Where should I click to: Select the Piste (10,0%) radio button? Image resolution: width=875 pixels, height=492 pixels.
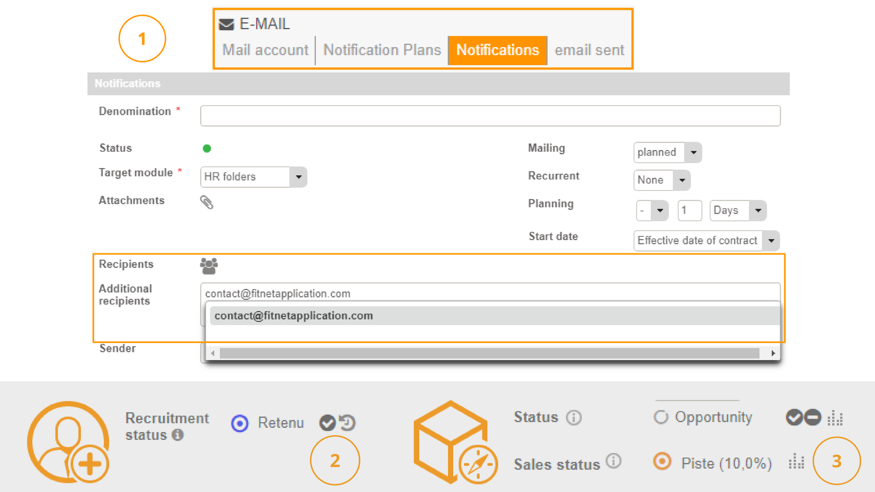662,461
